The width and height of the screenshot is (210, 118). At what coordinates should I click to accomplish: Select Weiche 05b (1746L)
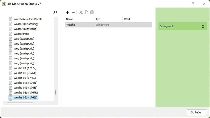[25, 97]
